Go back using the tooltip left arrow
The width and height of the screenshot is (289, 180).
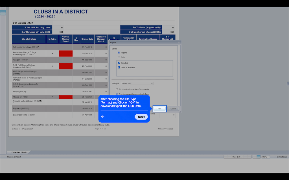(103, 116)
